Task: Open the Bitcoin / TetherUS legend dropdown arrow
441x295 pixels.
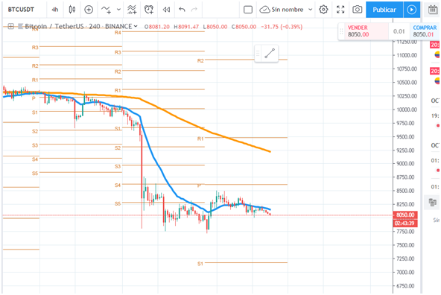Action: (x=136, y=26)
